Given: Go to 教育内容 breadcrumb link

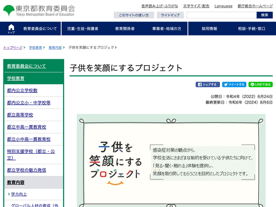Looking at the screenshot, I should [x=55, y=47].
